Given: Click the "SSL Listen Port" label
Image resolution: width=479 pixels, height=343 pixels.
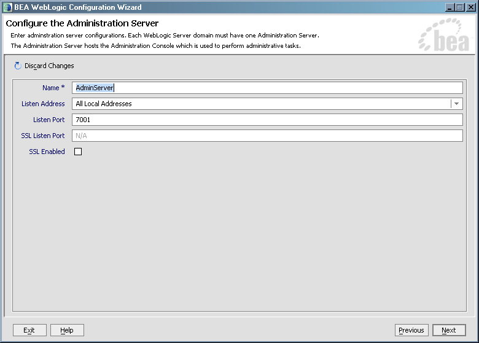Looking at the screenshot, I should (43, 136).
